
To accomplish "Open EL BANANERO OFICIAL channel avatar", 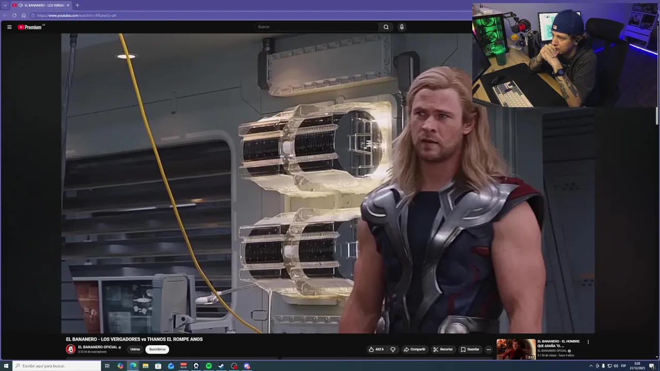I will (71, 349).
